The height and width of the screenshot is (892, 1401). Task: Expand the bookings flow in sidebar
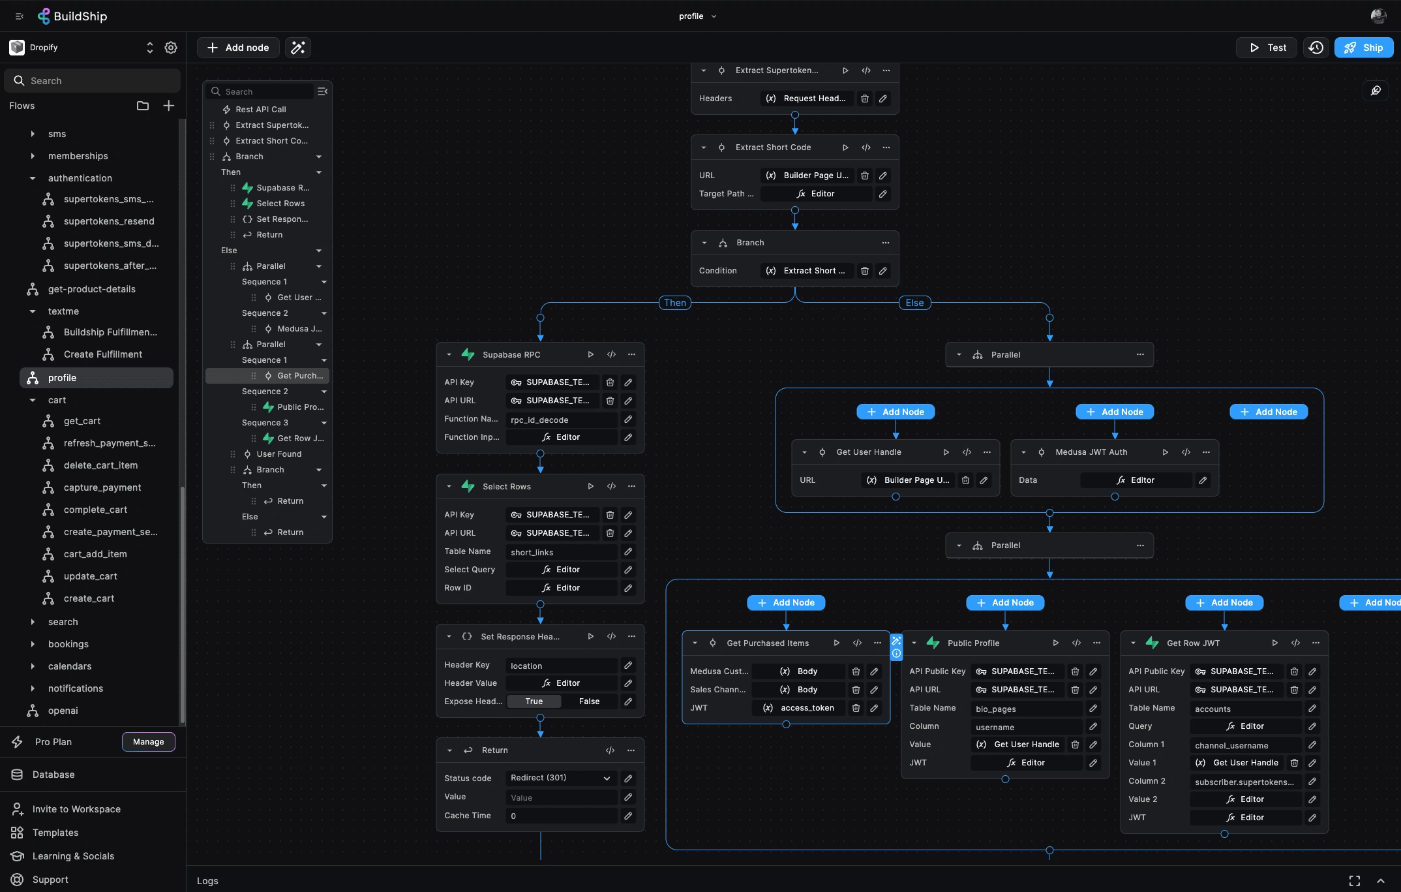[x=29, y=643]
